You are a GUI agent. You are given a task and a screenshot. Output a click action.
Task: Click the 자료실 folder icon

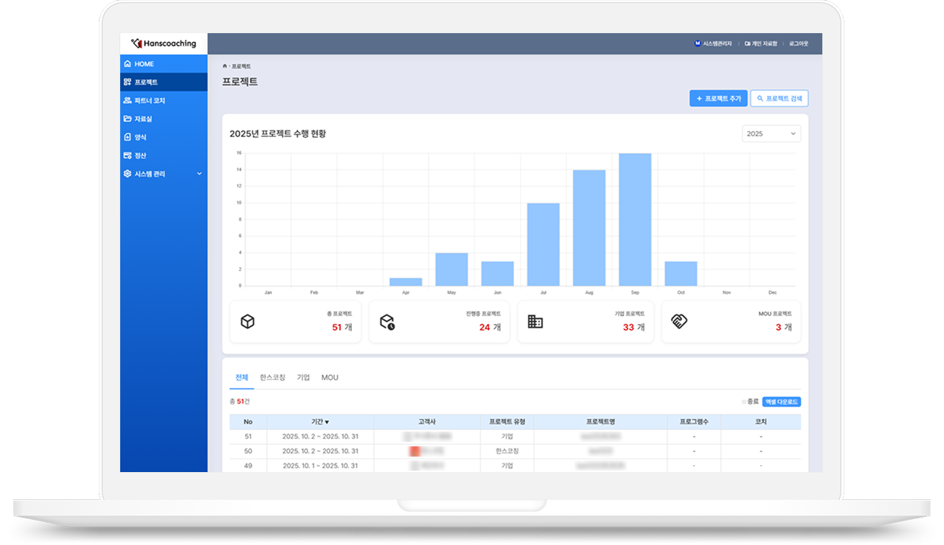pos(128,119)
